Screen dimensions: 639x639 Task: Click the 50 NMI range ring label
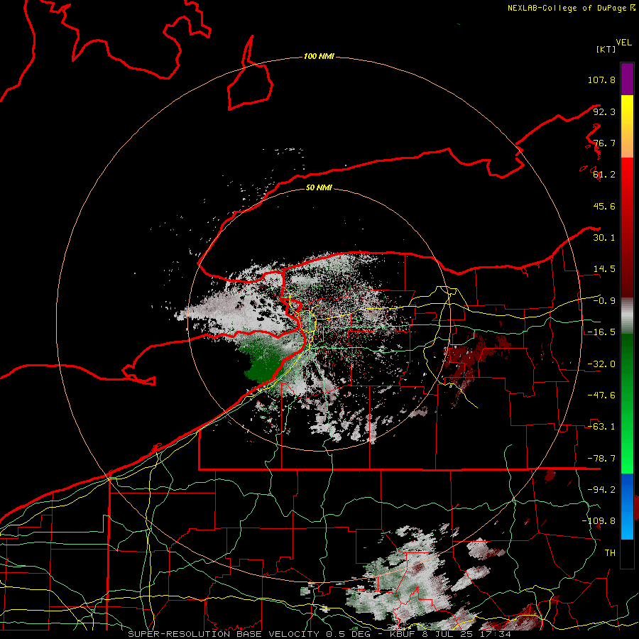pyautogui.click(x=319, y=187)
